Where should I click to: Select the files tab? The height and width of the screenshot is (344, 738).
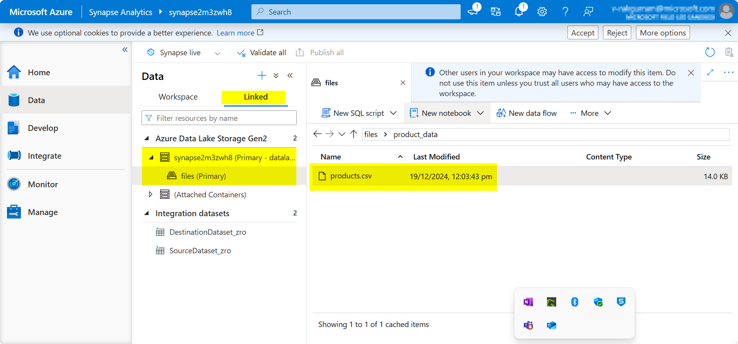click(x=331, y=83)
